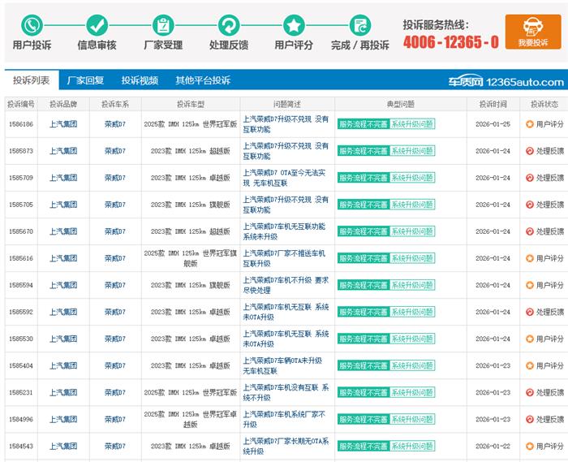This screenshot has height=462, width=568.
Task: Click 处理反馈 status icon for complaint 1585592
Action: (529, 312)
